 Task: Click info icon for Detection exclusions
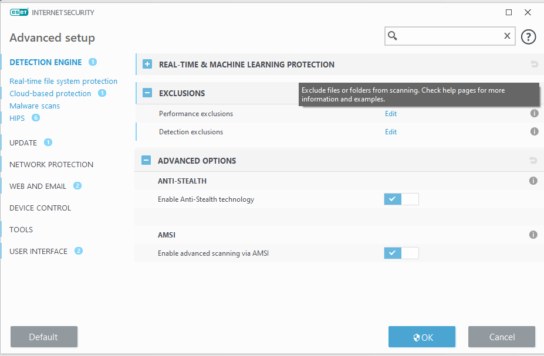click(x=534, y=132)
